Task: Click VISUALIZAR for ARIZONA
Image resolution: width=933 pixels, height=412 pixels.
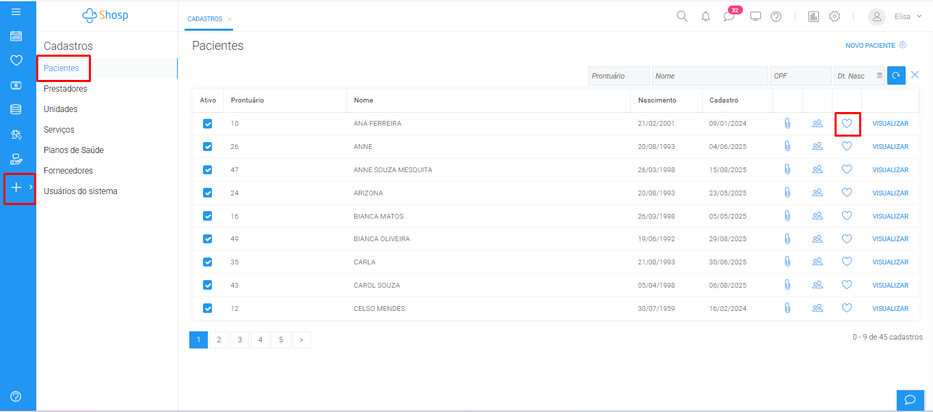Action: coord(890,193)
